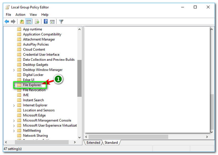218x155 pixels.
Task: Open the Action menu
Action: click(x=20, y=14)
